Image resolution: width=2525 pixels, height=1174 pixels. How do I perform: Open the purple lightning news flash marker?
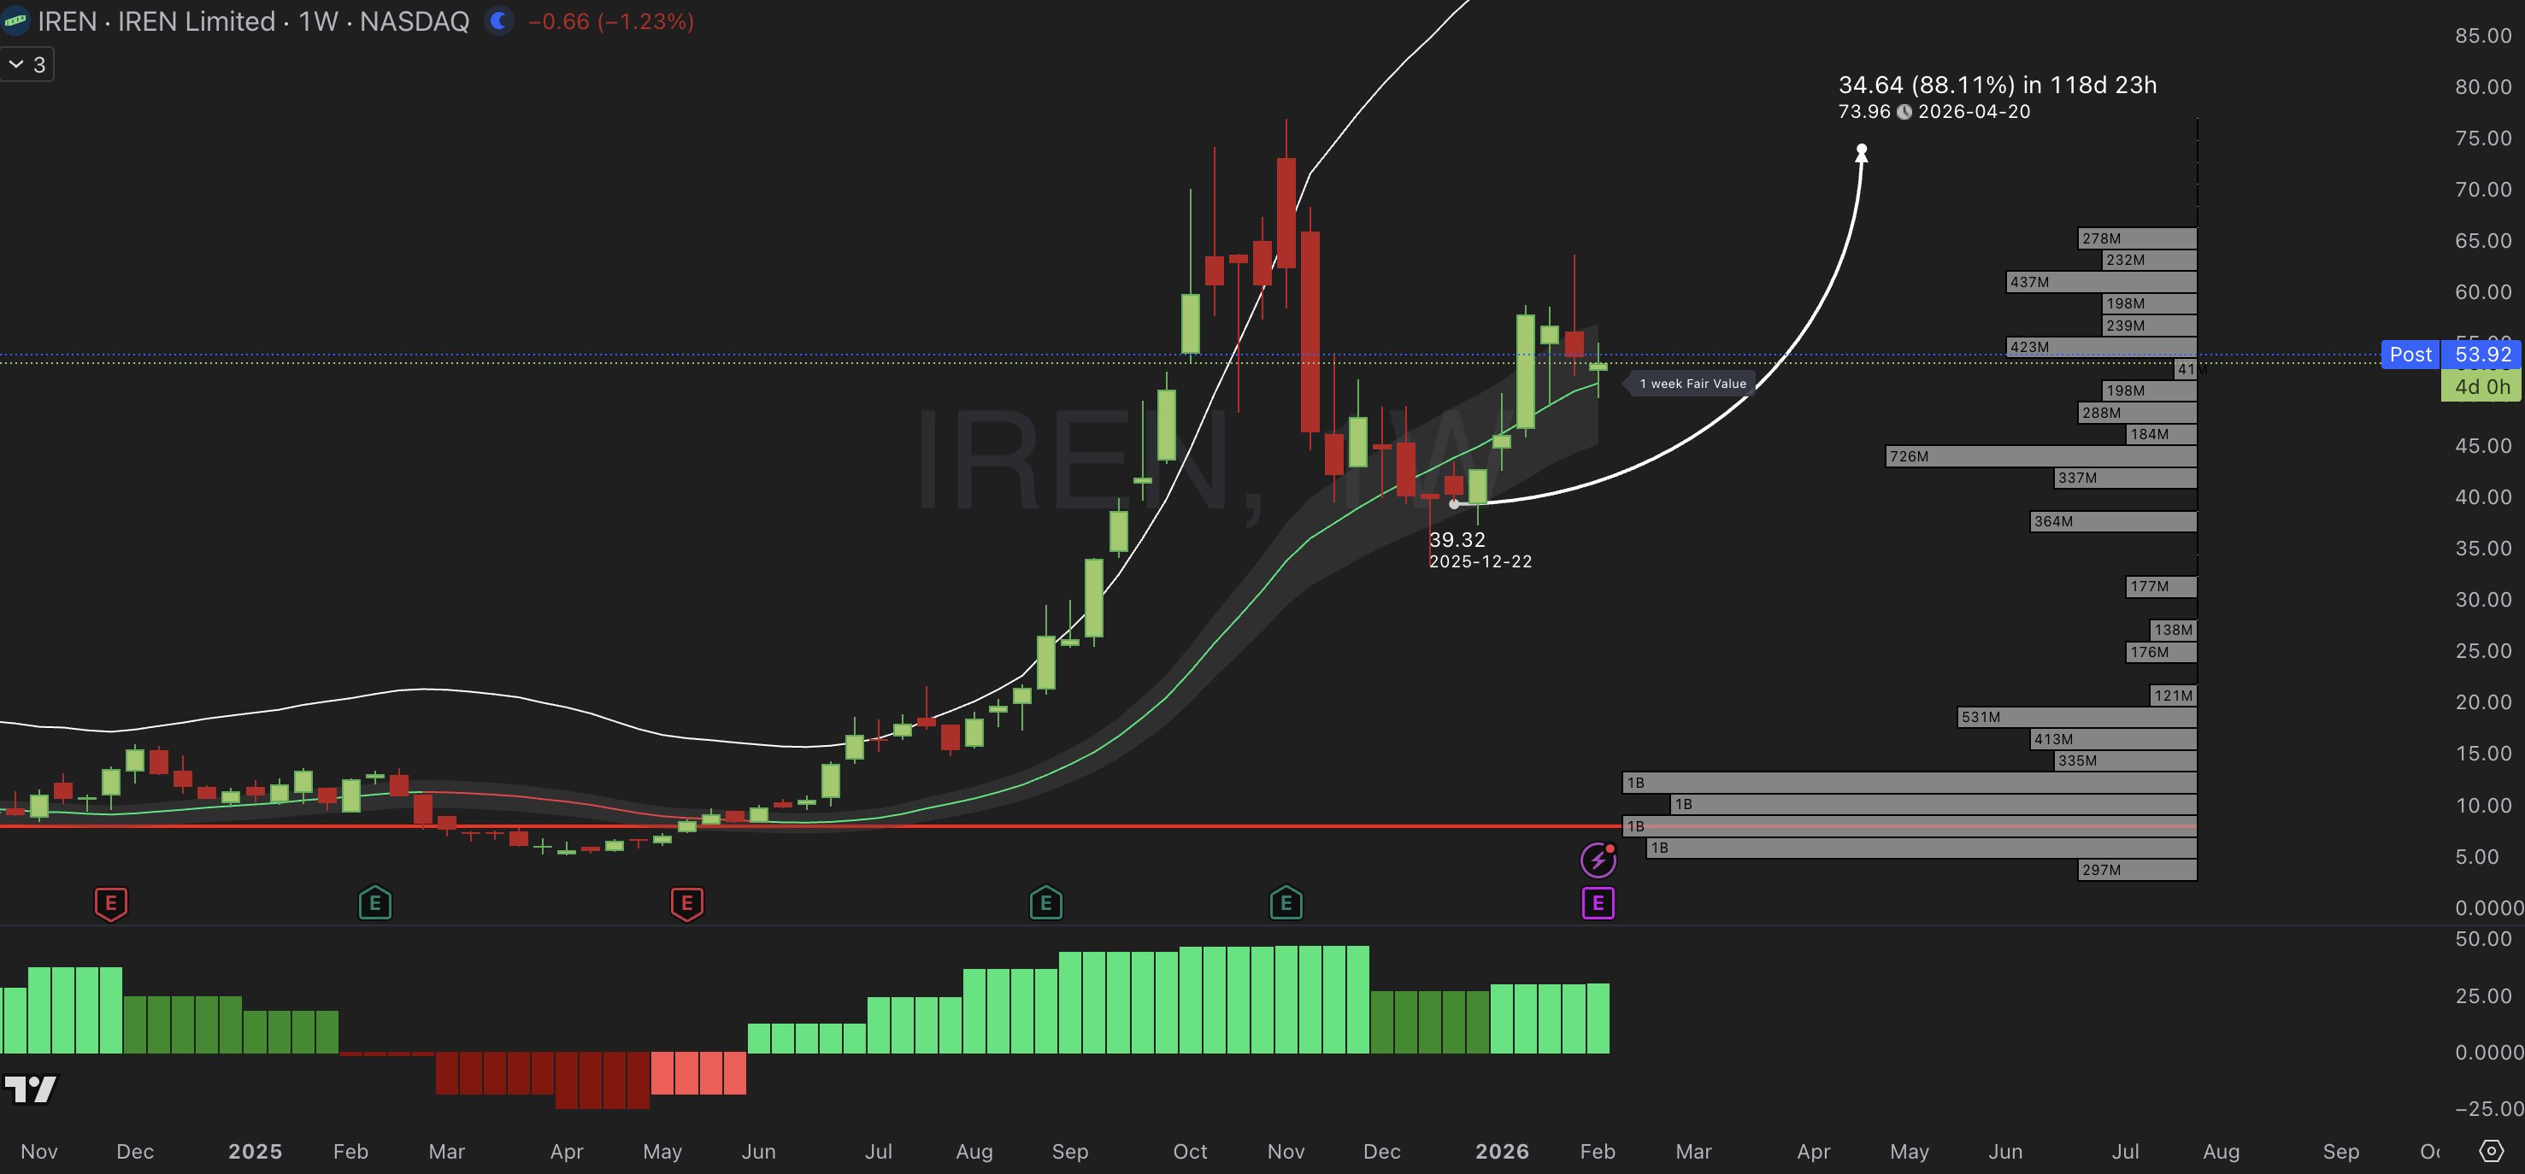coord(1598,860)
